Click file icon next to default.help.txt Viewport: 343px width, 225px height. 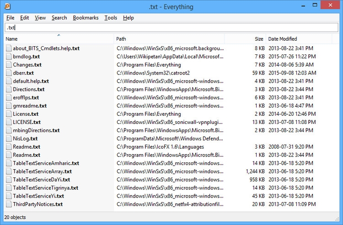pyautogui.click(x=9, y=81)
